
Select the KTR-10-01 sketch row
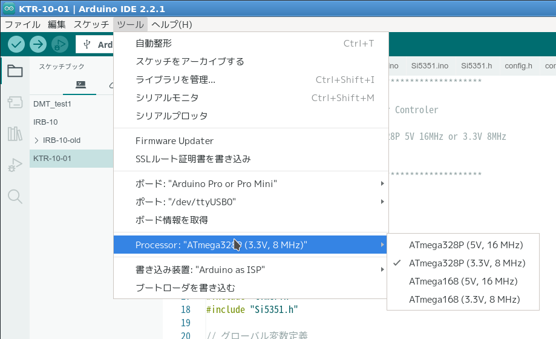click(71, 159)
